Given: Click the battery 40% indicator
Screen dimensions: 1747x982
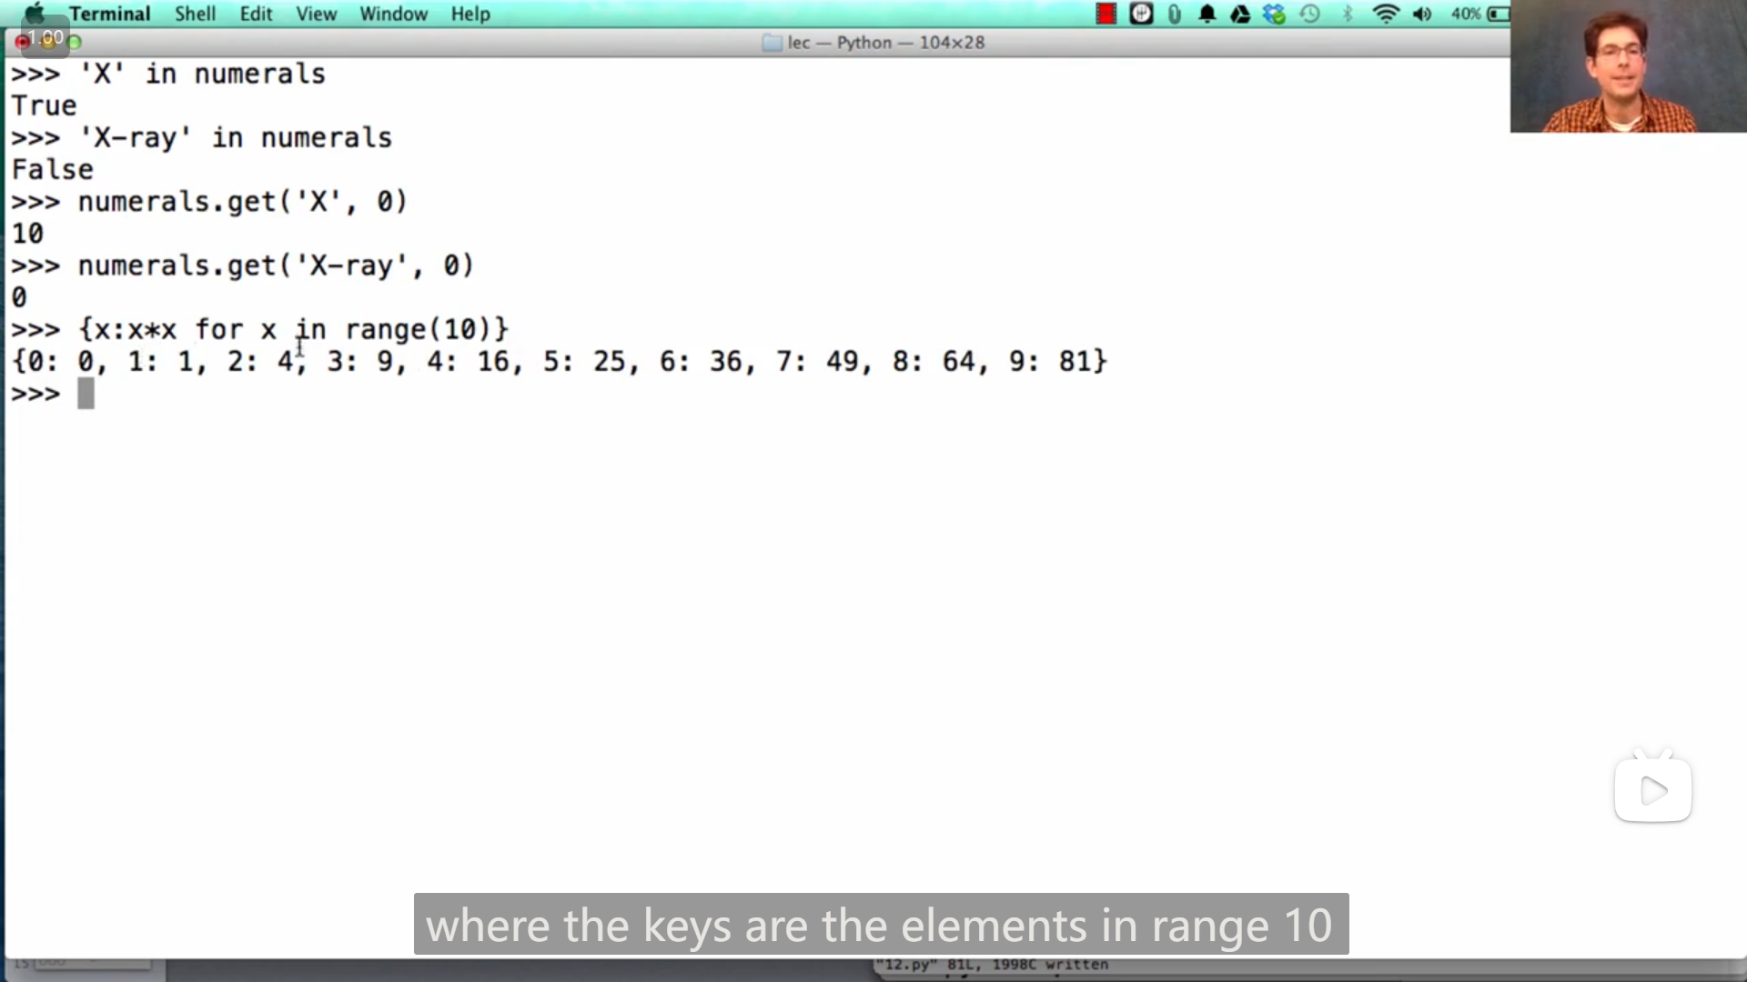Looking at the screenshot, I should pyautogui.click(x=1479, y=14).
